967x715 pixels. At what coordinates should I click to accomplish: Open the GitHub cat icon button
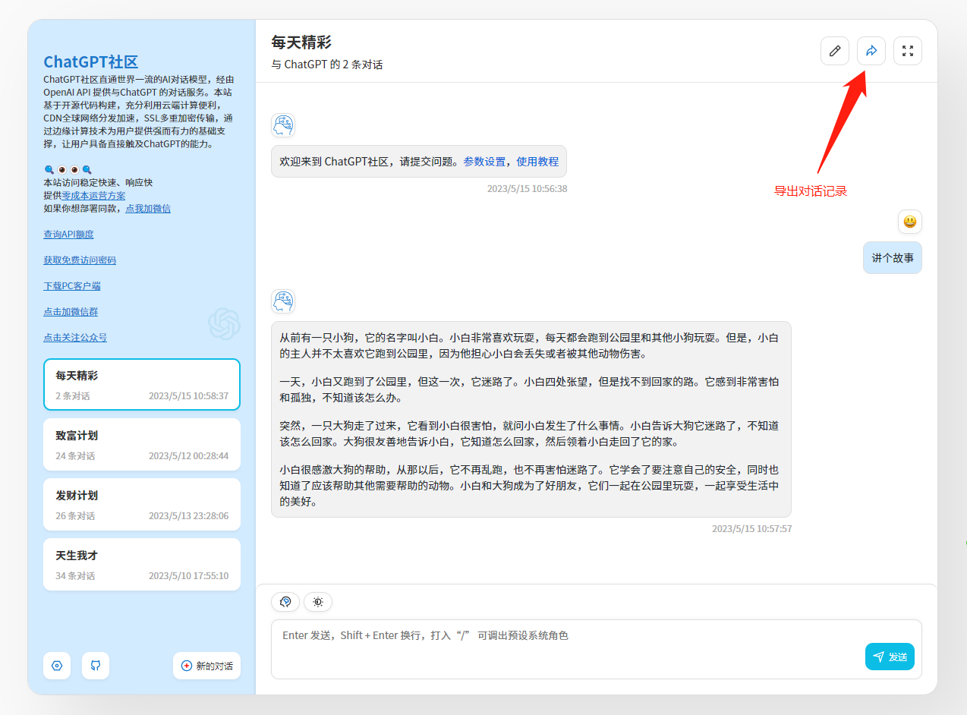96,666
